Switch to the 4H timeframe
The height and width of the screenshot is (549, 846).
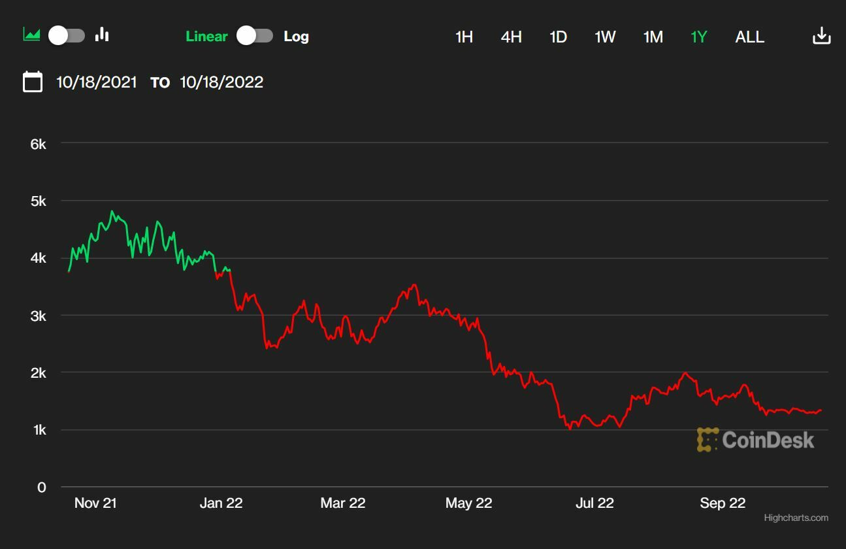point(511,37)
